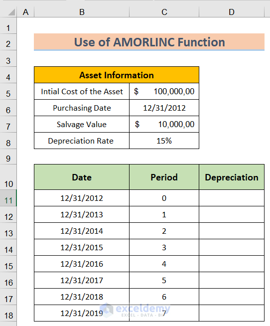Select the salvage value cell with $10,000.00
270x326 pixels.
(164, 124)
